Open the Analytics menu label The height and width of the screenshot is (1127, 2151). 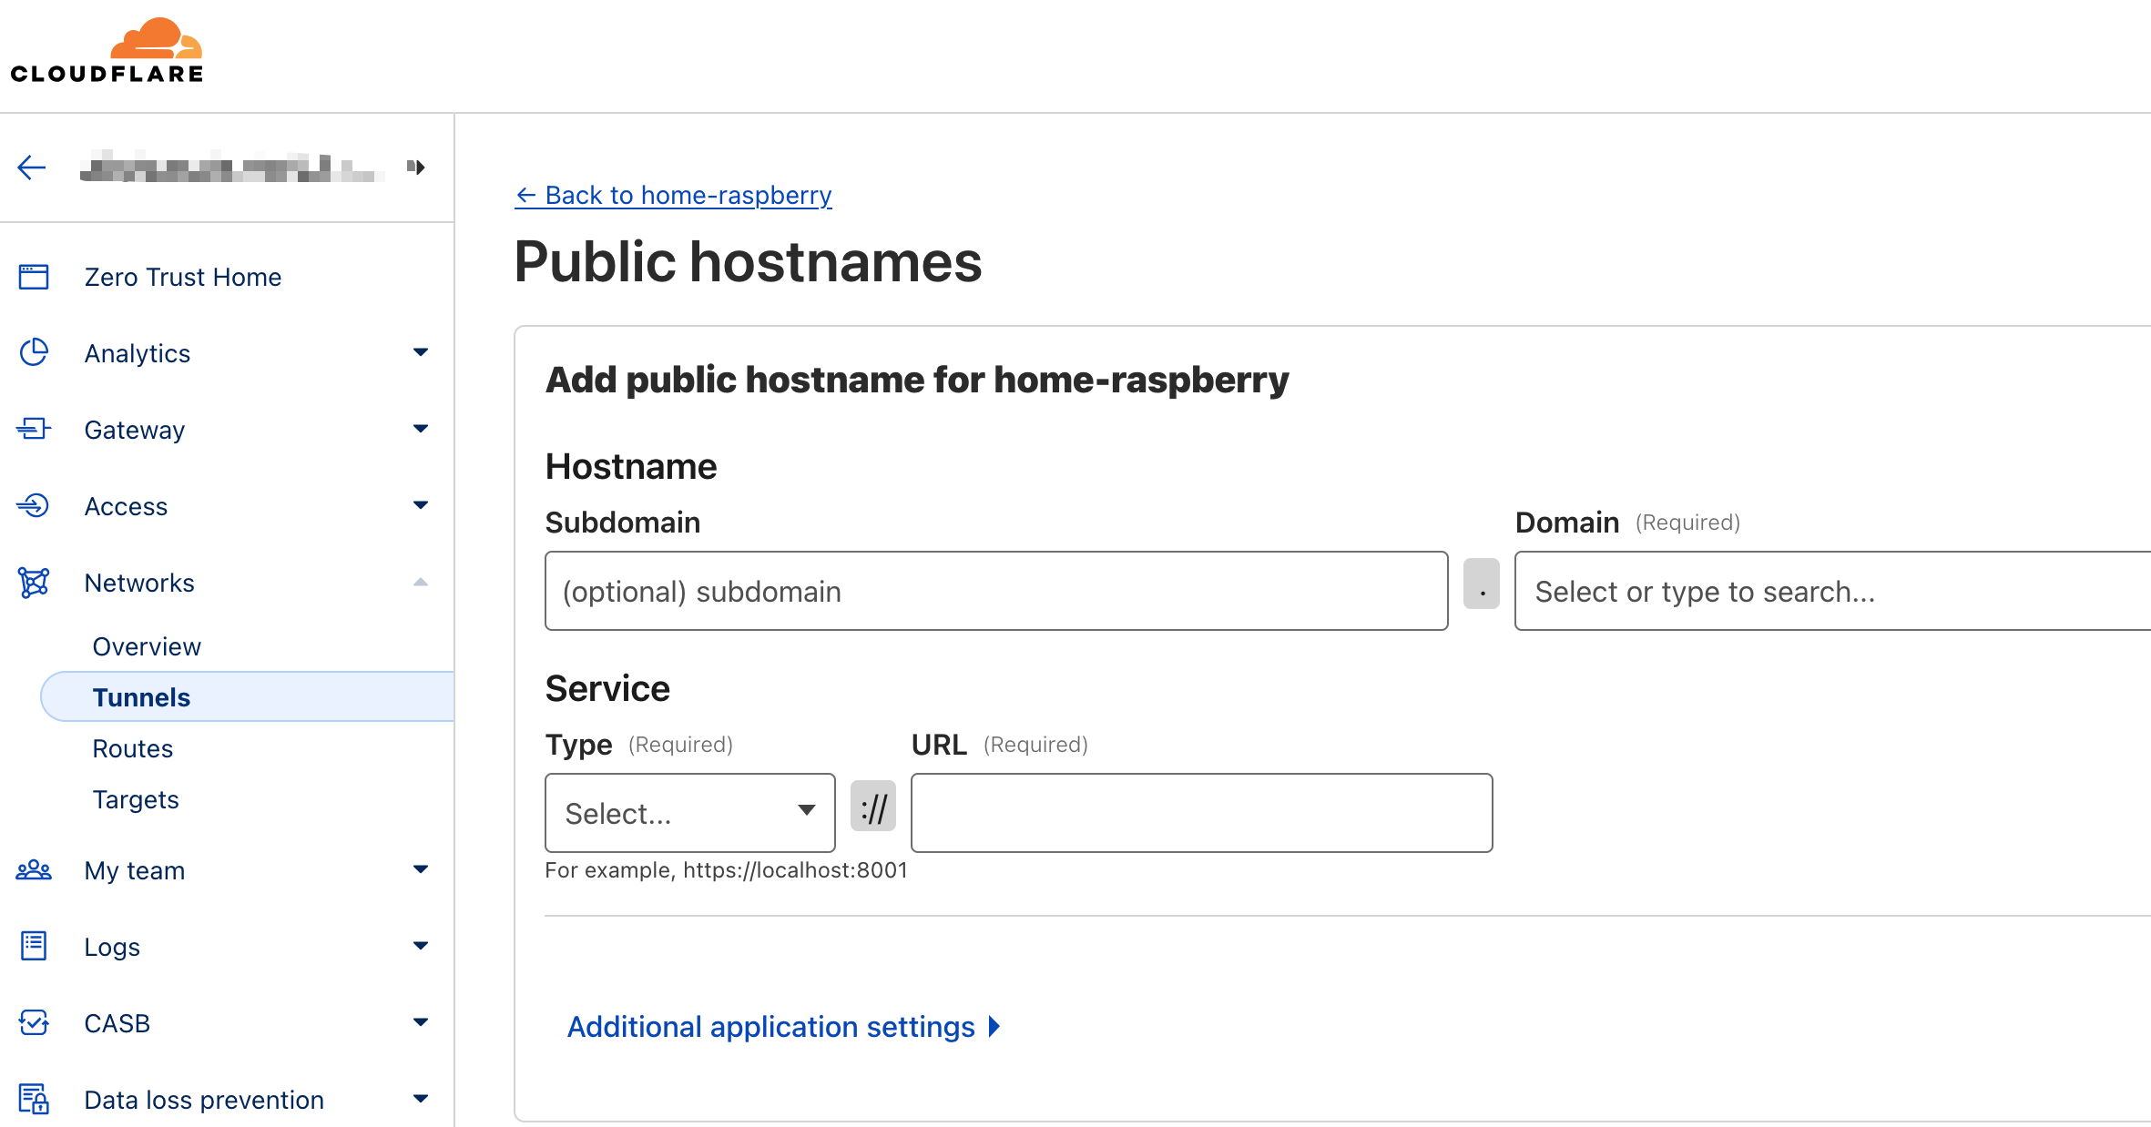(138, 353)
